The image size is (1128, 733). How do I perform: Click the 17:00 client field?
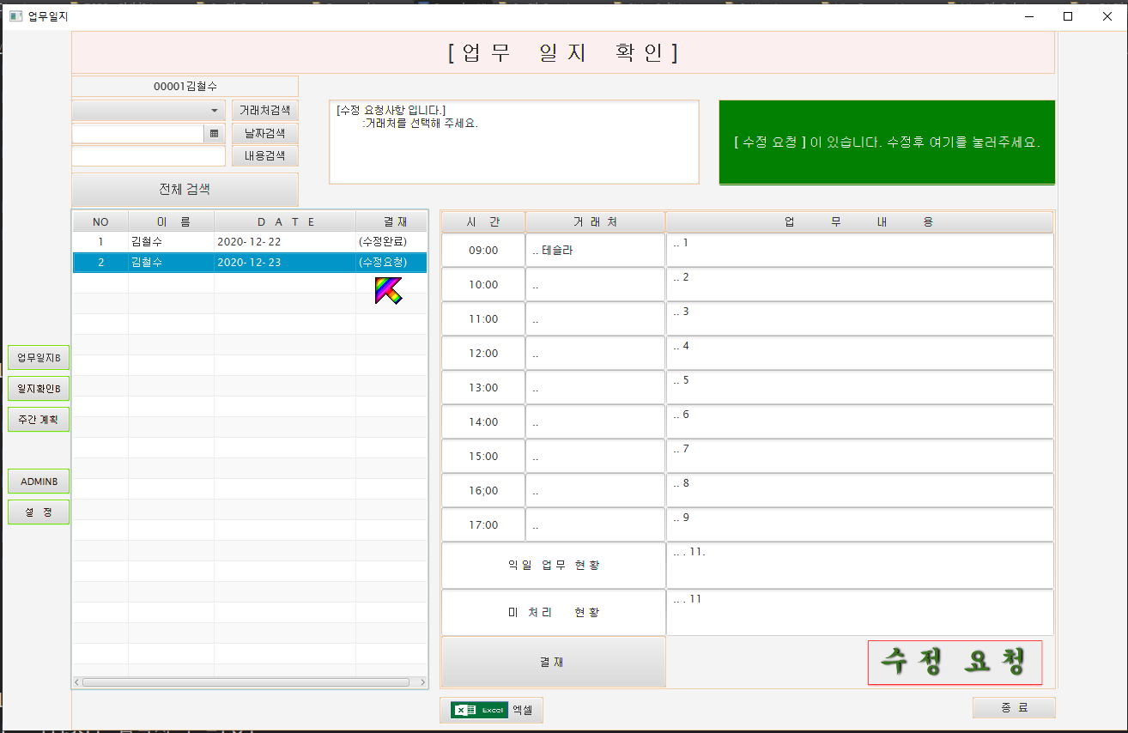[595, 524]
